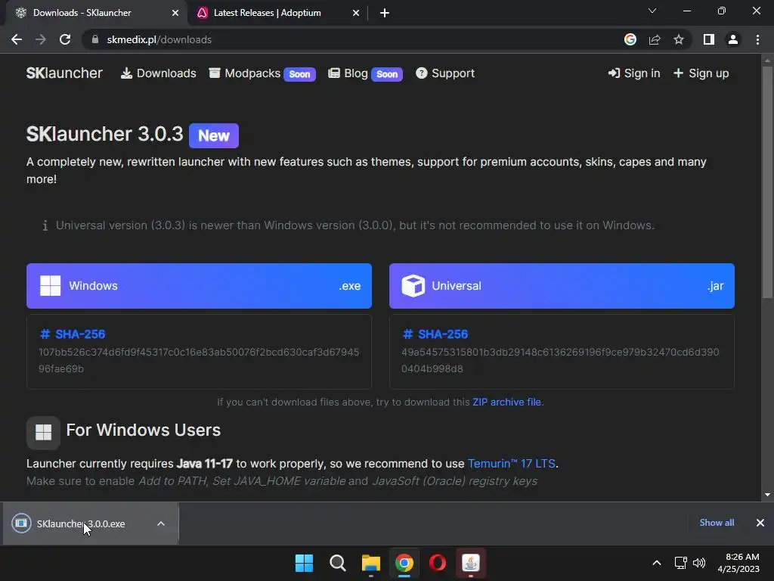View site info via the lock icon
The height and width of the screenshot is (581, 774).
point(95,39)
